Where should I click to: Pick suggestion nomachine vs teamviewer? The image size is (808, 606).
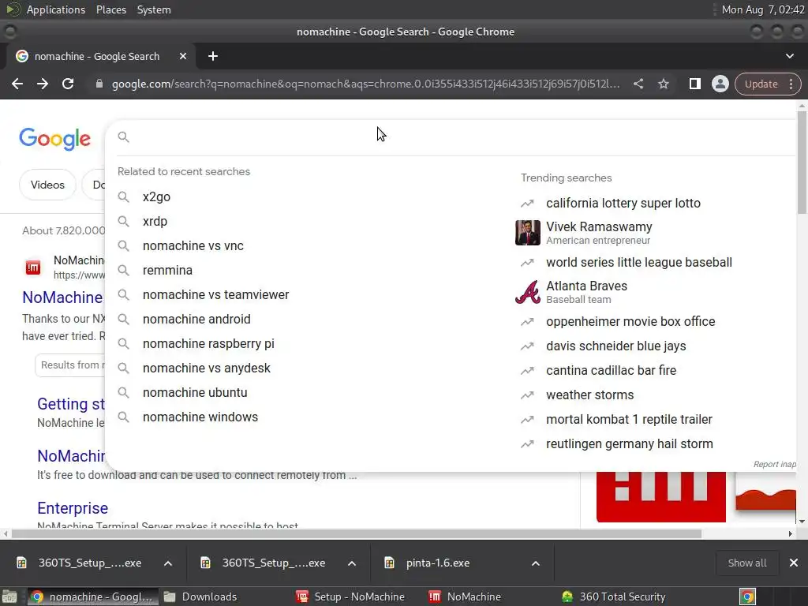216,295
